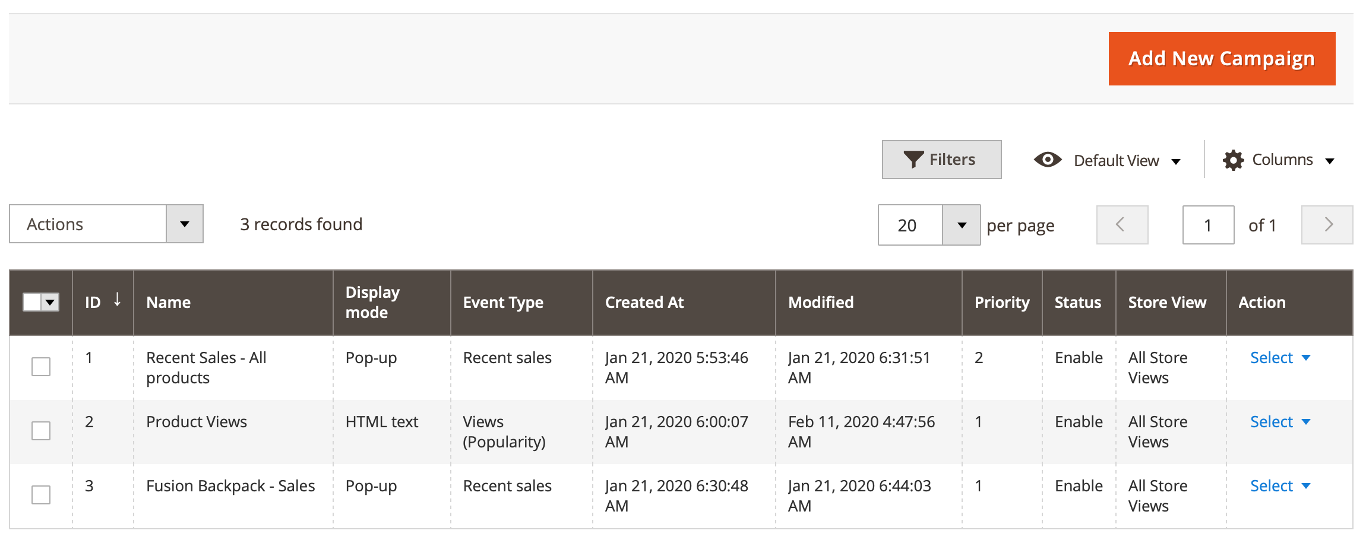Open Select action for Recent Sales - All products

pos(1280,358)
